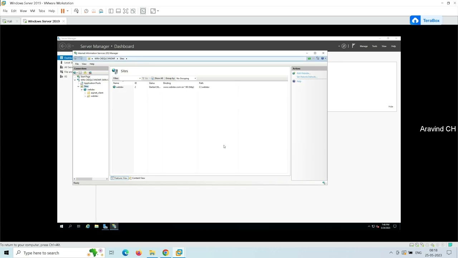
Task: Click the TeraBox button
Action: point(425,21)
